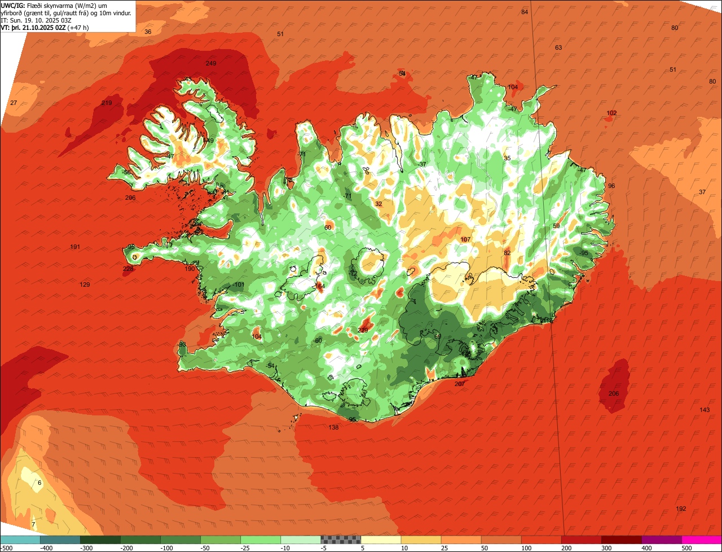Click the -25 to -10 light green swatch
Image resolution: width=722 pixels, height=552 pixels.
point(261,540)
